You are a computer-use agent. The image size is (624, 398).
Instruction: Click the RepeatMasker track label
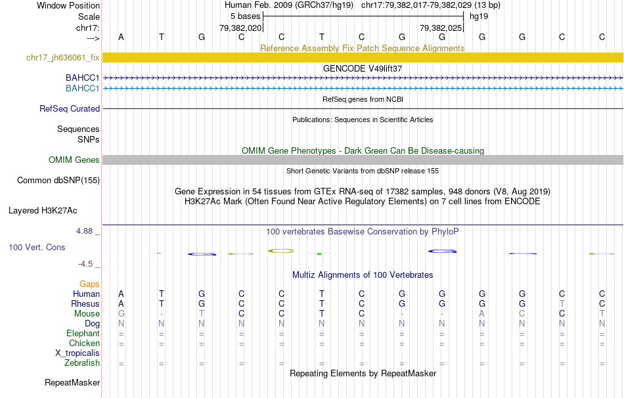[x=72, y=382]
